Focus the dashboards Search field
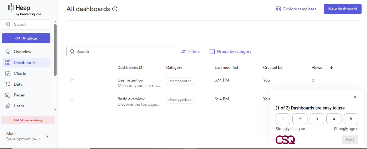The width and height of the screenshot is (367, 149). pos(121,51)
